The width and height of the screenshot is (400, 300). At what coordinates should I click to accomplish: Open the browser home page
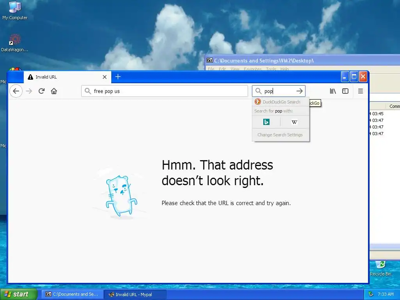[x=54, y=91]
